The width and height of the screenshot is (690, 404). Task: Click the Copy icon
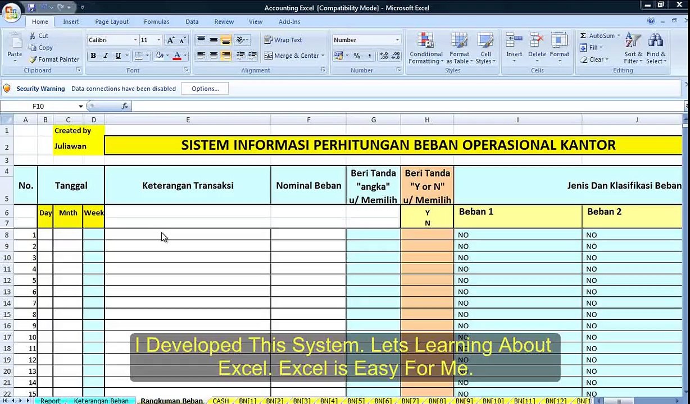pos(32,48)
